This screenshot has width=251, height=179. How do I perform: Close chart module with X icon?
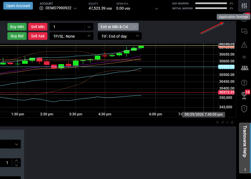(x=227, y=123)
